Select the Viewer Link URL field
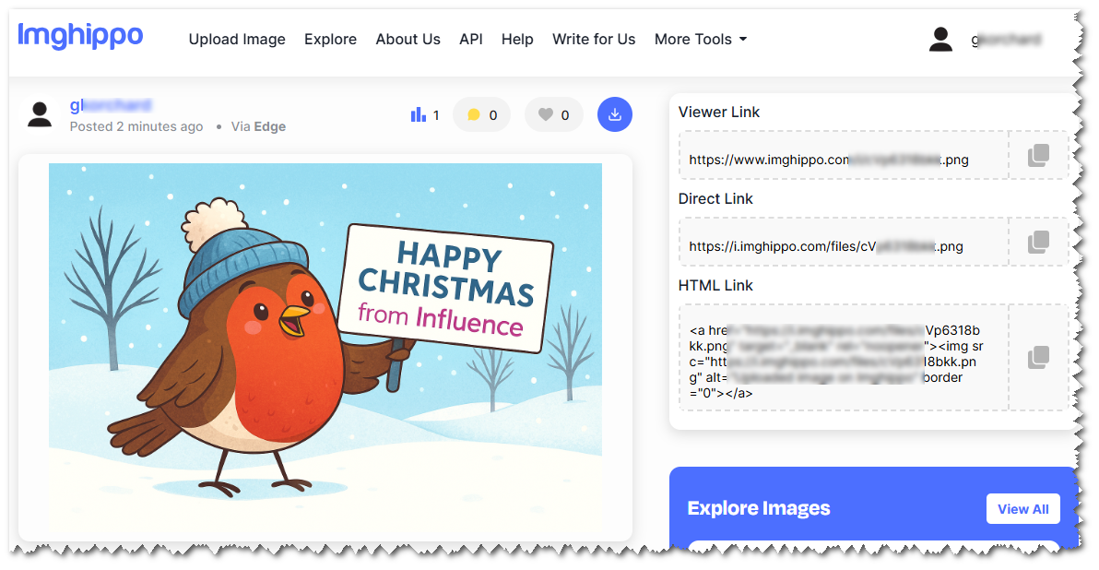The height and width of the screenshot is (570, 1099). click(844, 156)
